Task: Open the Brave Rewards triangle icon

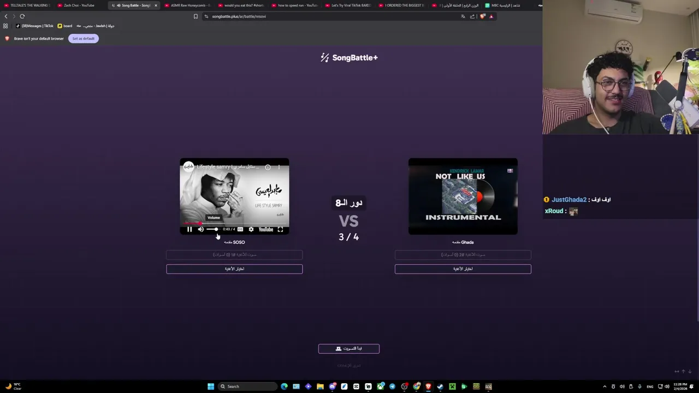Action: point(491,16)
